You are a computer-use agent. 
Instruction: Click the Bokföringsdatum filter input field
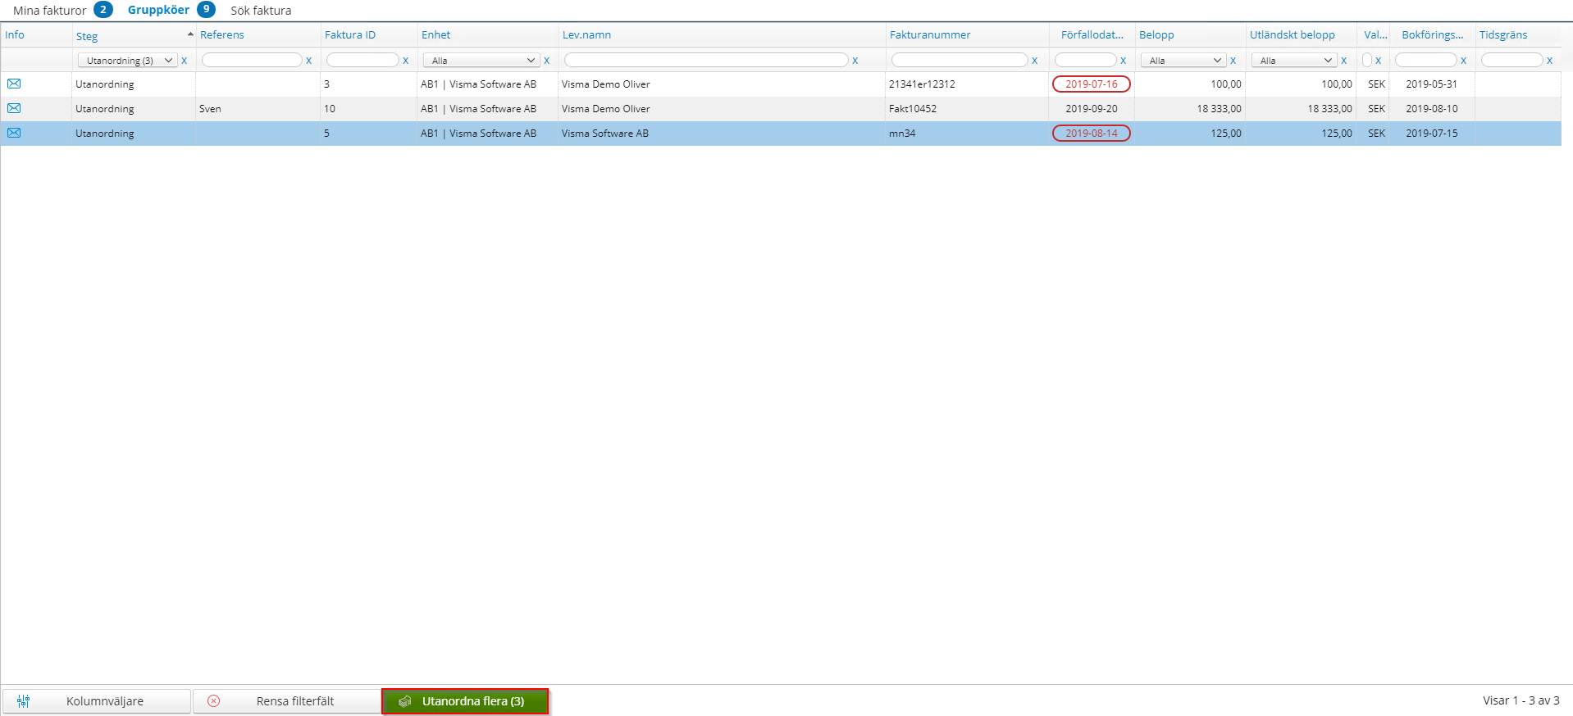(x=1426, y=60)
